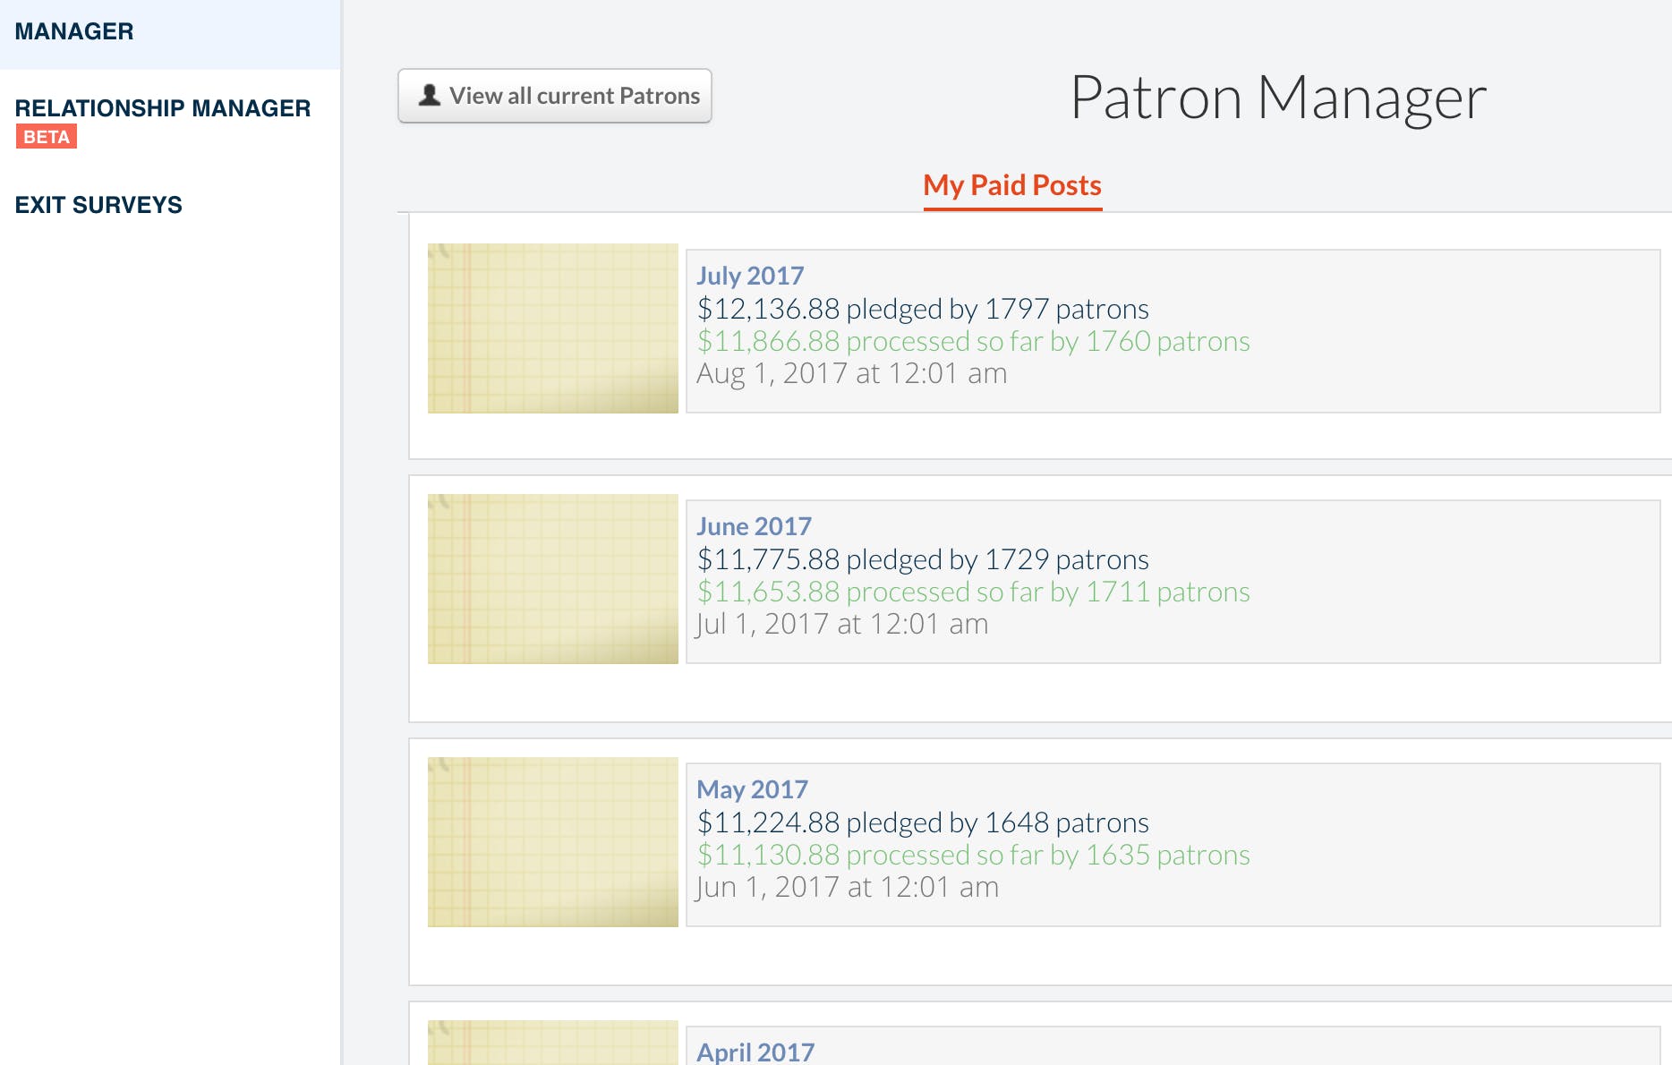Click the person icon on View all current Patrons

pos(430,95)
